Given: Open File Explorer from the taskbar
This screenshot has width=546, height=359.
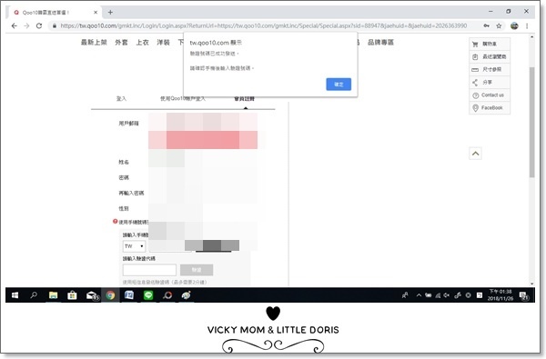Looking at the screenshot, I should tap(53, 295).
